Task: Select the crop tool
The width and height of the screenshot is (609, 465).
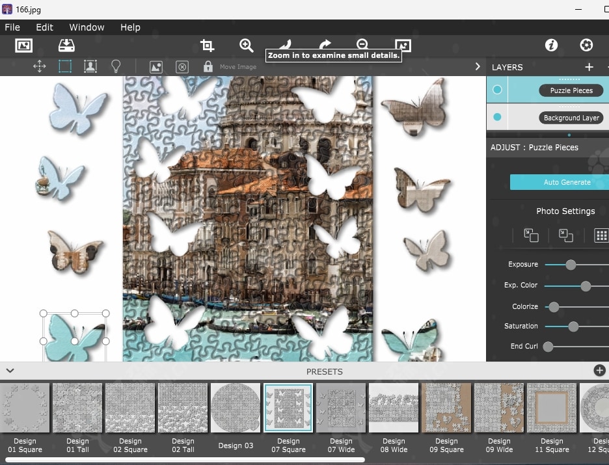Action: pyautogui.click(x=207, y=46)
